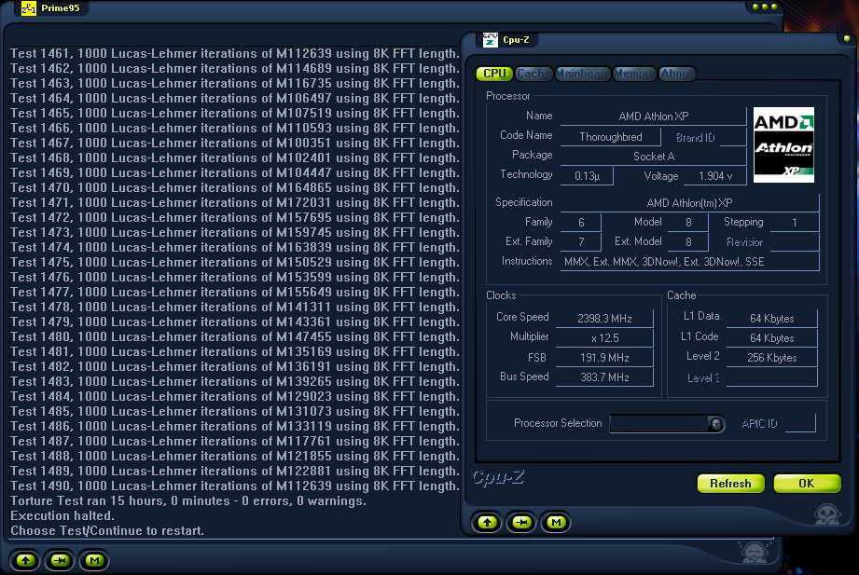Open the Processor Selection dropdown
859x575 pixels.
[667, 424]
